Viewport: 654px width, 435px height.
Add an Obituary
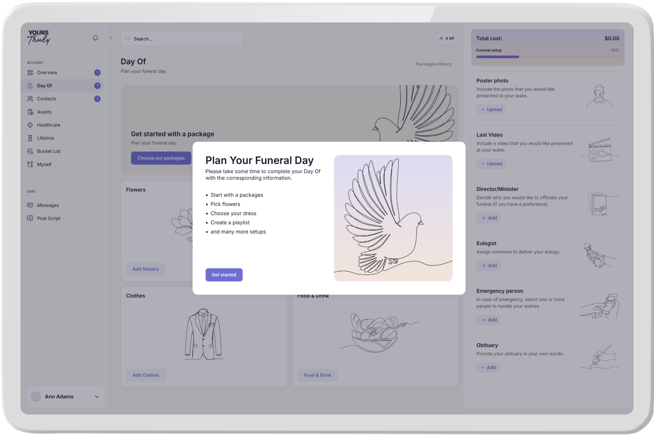click(488, 368)
